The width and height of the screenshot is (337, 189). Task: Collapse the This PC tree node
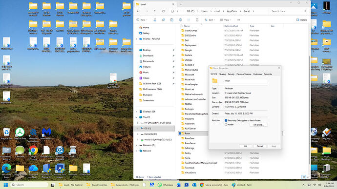click(136, 117)
